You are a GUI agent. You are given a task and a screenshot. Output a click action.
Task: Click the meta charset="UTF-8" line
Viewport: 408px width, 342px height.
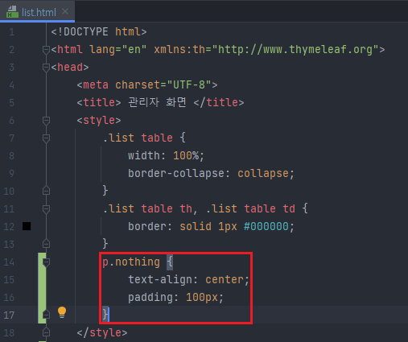pos(147,85)
